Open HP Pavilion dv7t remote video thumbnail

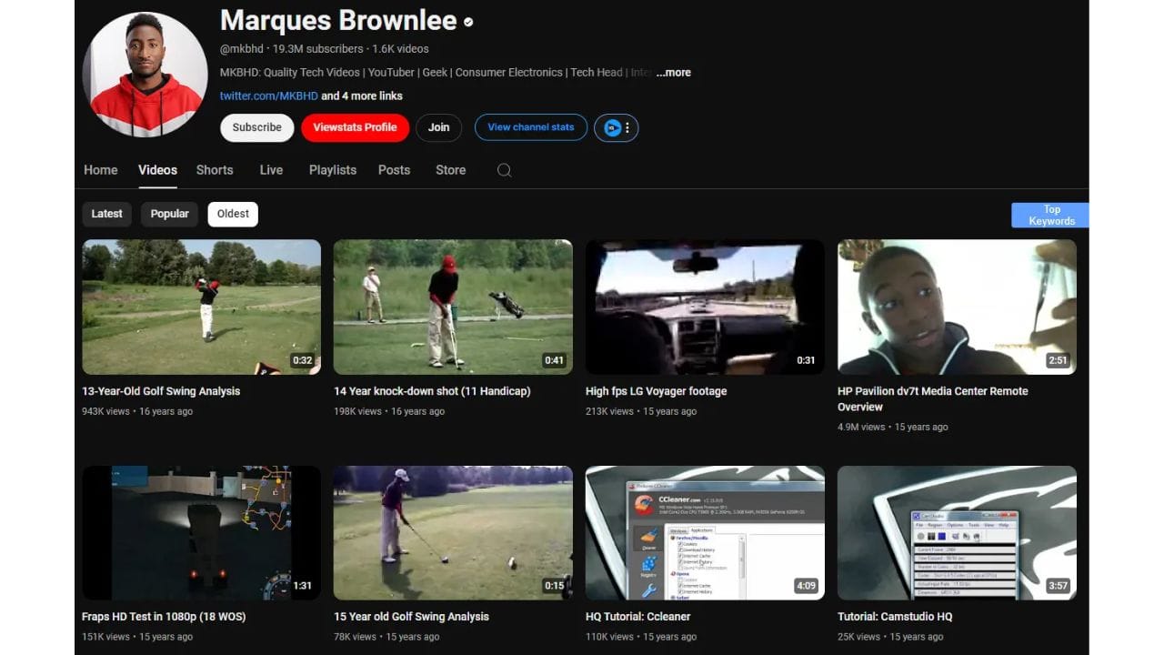tap(957, 307)
